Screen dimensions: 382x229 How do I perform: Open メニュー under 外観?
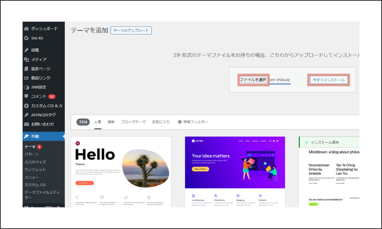32,177
